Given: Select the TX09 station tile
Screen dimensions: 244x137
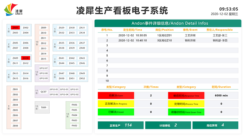Looking at the screenshot, I should pos(43,107).
